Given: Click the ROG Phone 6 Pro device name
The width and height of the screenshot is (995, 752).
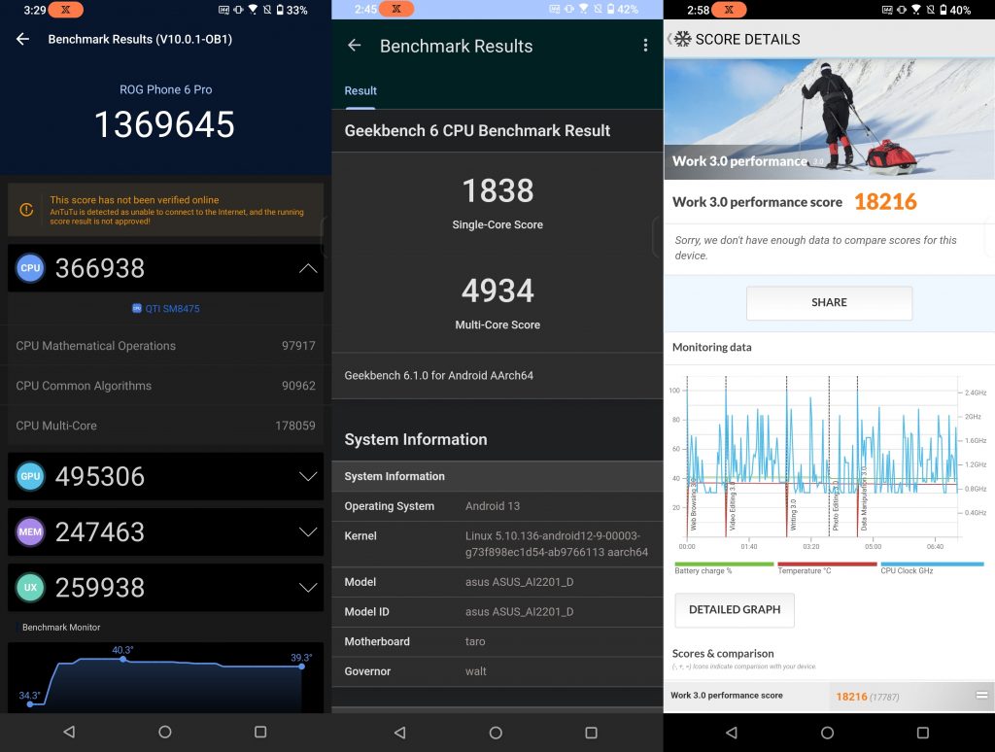Looking at the screenshot, I should point(165,89).
